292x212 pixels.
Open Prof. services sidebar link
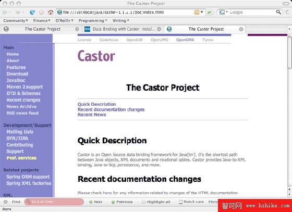coord(21,158)
